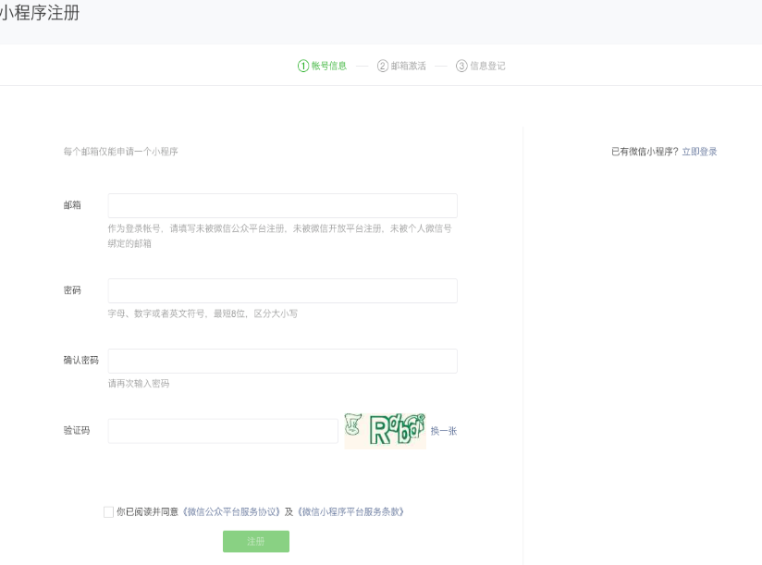Click into the 验证码 captcha input field
The height and width of the screenshot is (565, 762).
223,431
